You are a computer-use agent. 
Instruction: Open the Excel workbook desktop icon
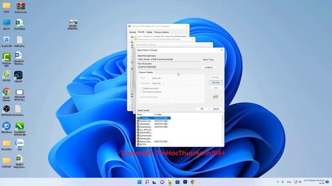pos(20,24)
